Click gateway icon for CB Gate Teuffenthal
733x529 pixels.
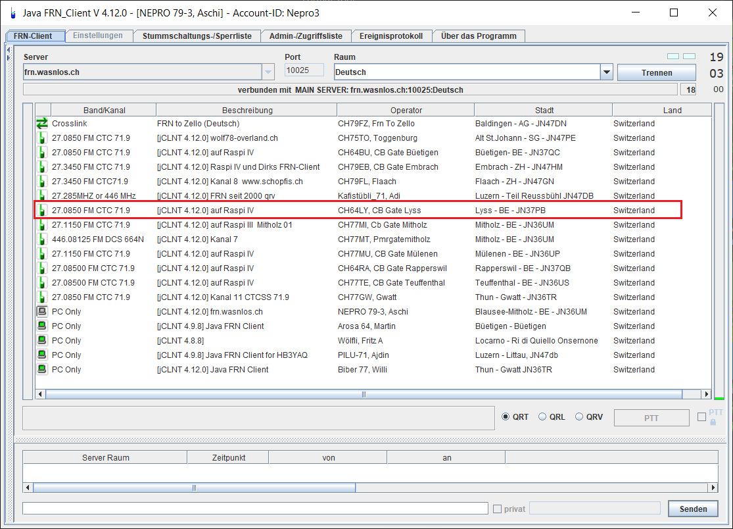click(x=42, y=283)
